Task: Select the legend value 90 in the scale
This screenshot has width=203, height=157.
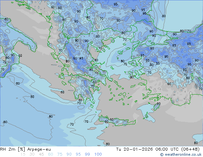Action: (x=69, y=154)
